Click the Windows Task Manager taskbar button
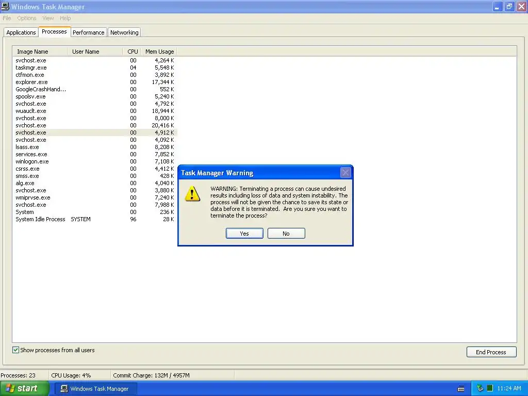 (95, 389)
